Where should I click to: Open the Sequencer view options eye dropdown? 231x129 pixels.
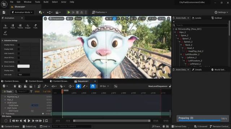pos(54,86)
